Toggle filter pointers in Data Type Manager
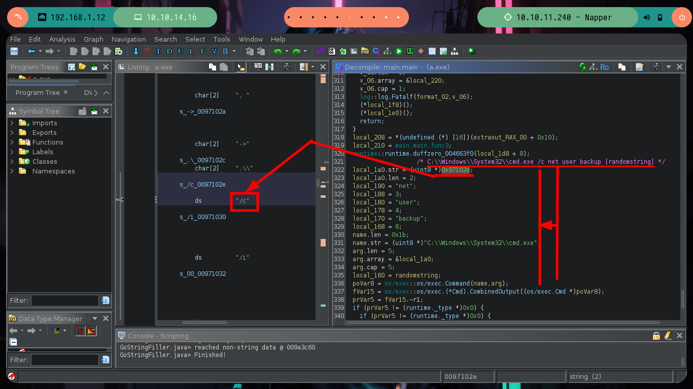The width and height of the screenshot is (693, 389). [x=91, y=331]
